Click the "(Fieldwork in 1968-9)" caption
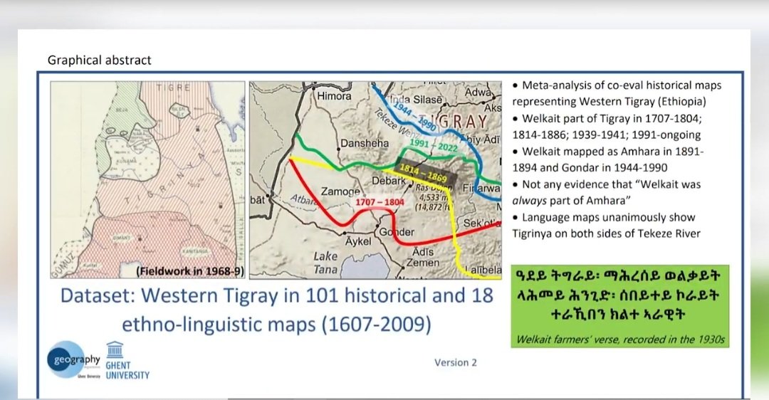769x400 pixels. pyautogui.click(x=190, y=271)
